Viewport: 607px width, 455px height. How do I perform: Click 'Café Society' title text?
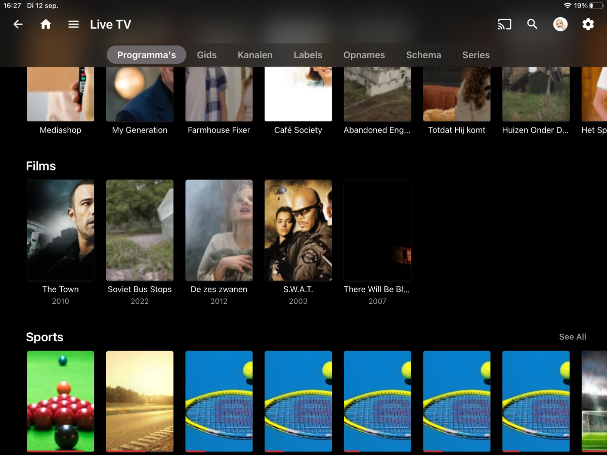point(298,130)
